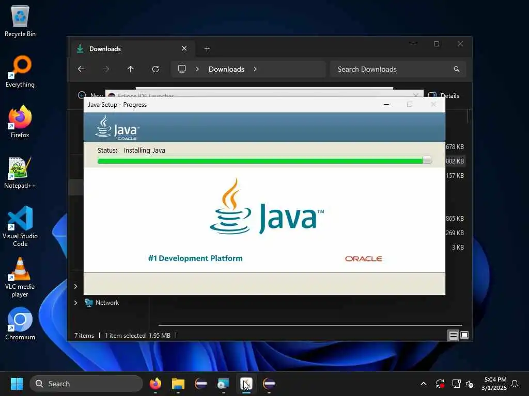This screenshot has width=529, height=396.
Task: Expand the chevron before Downloads in address bar
Action: (197, 69)
